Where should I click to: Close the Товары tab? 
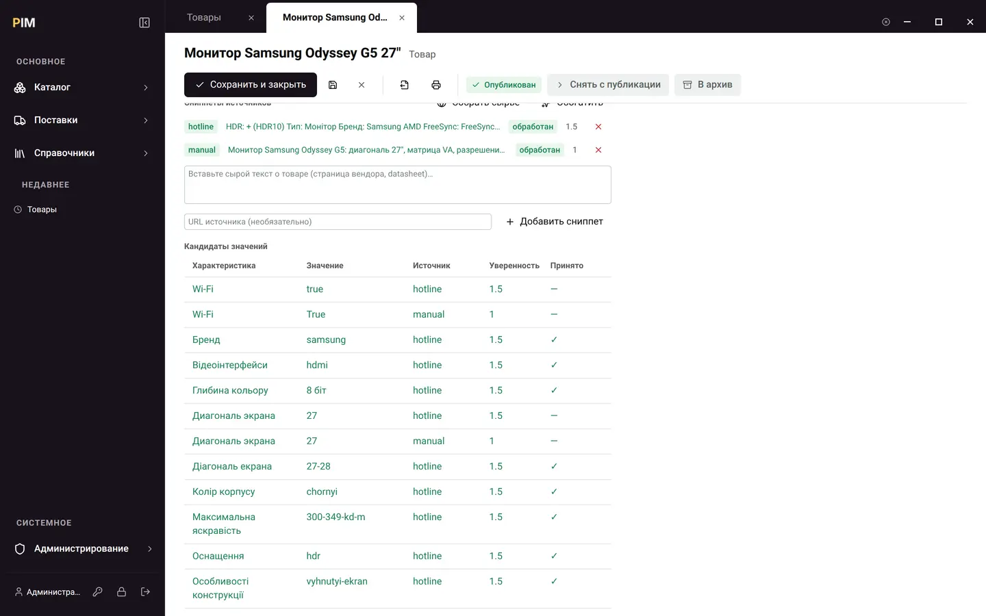(x=251, y=18)
